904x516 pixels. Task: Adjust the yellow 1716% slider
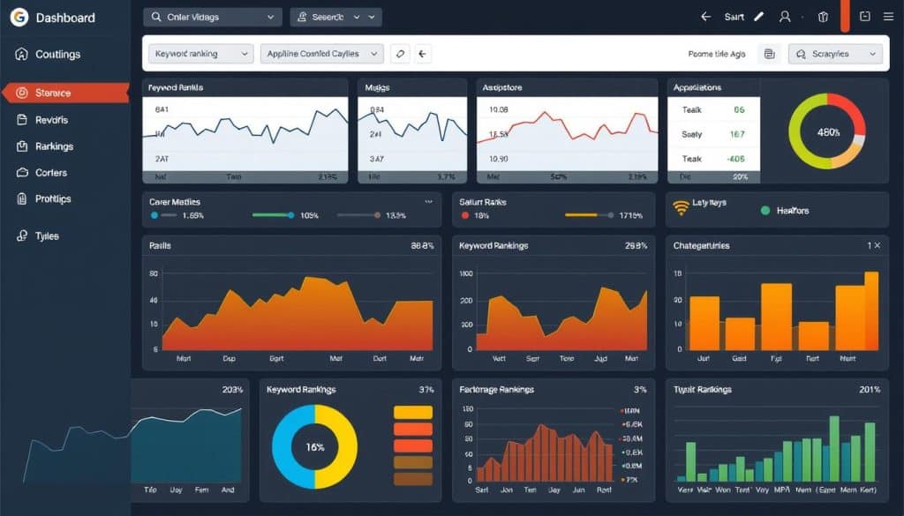[x=589, y=215]
